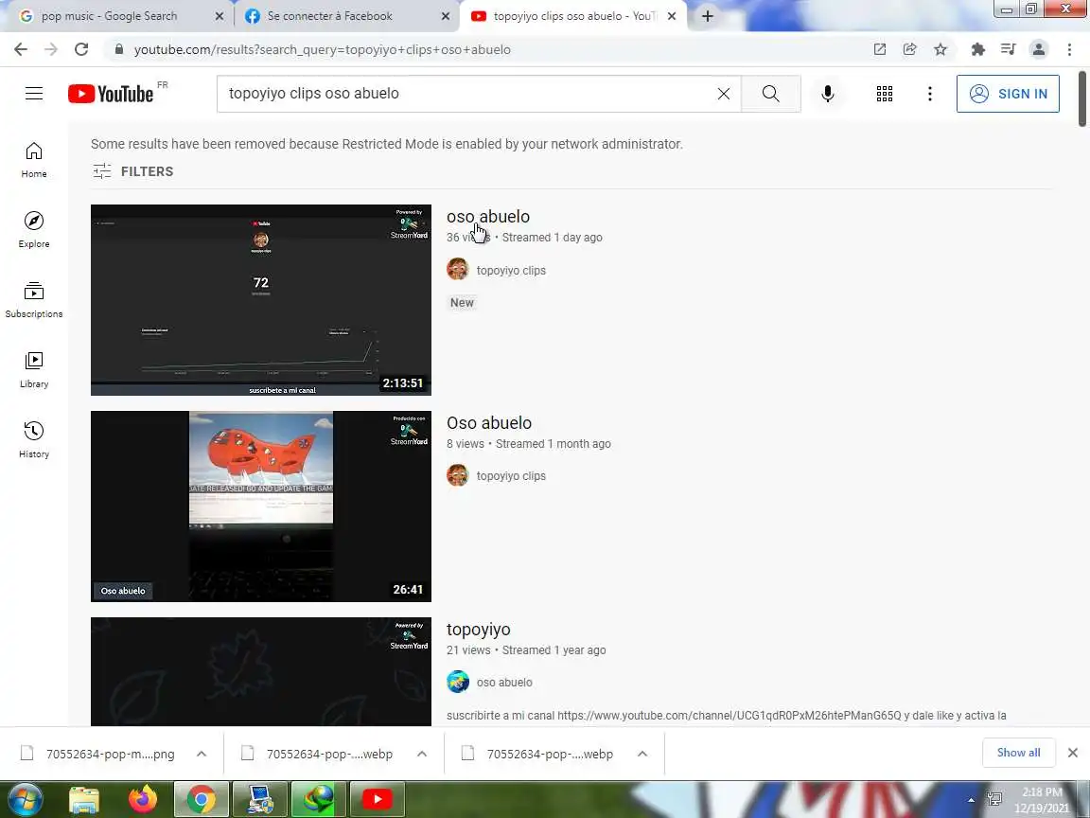Click the 26:41 video thumbnail
Screen dimensions: 1090x818
[261, 507]
